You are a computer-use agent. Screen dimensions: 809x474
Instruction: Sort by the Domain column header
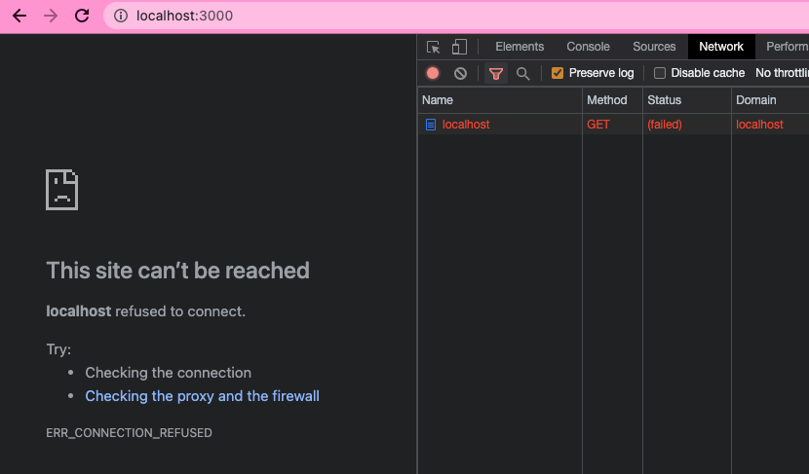pos(770,100)
